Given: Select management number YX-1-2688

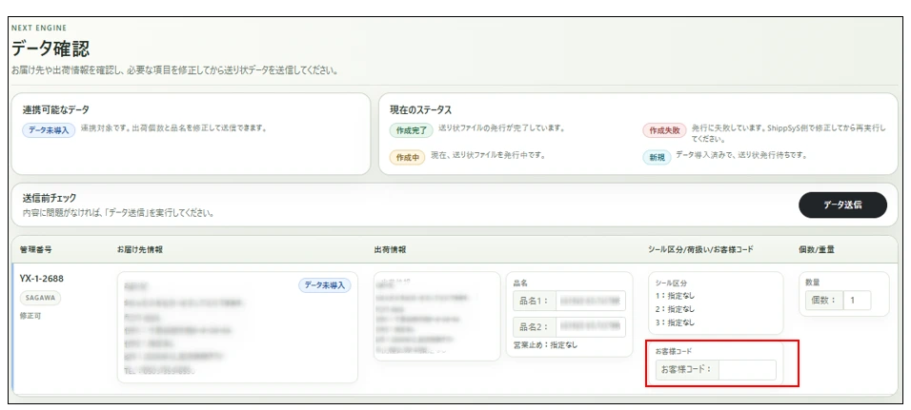Looking at the screenshot, I should (42, 279).
